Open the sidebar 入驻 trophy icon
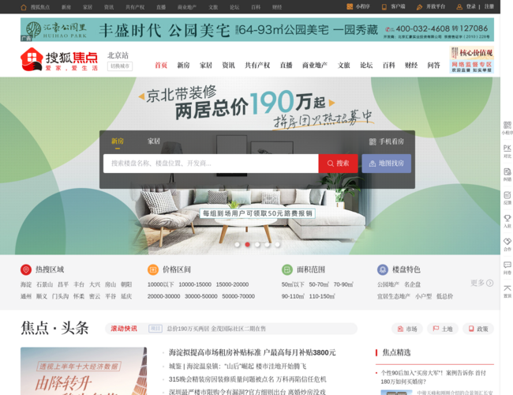 (x=507, y=218)
